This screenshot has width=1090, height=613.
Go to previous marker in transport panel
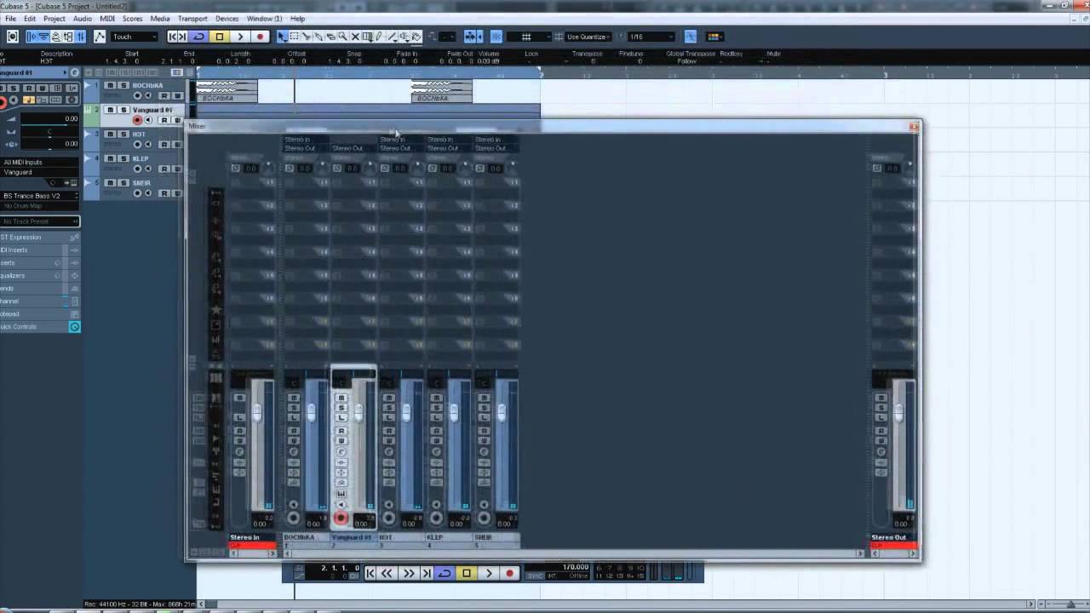370,574
